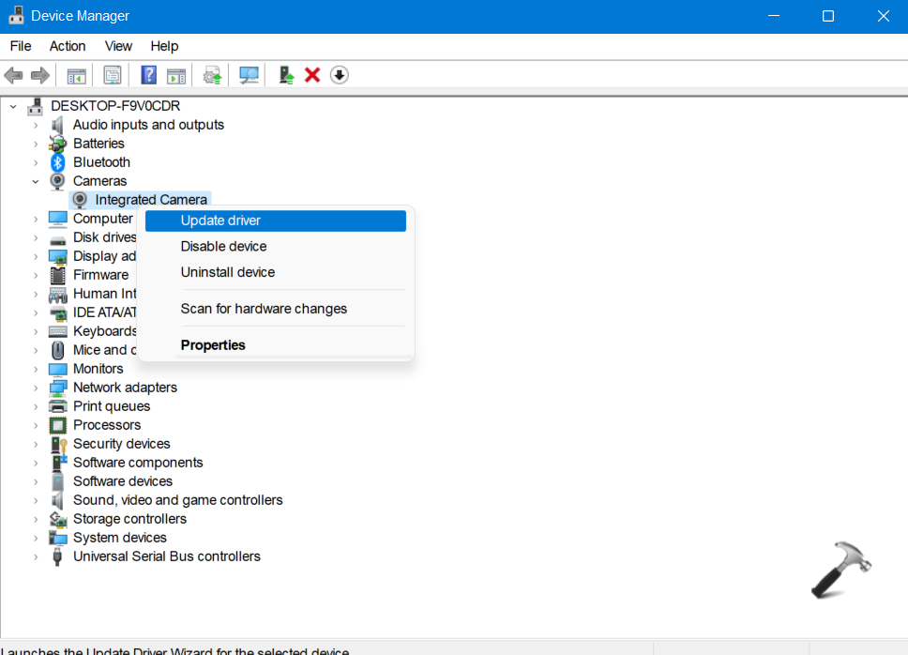908x655 pixels.
Task: Click the Properties icon in the toolbar
Action: (113, 75)
